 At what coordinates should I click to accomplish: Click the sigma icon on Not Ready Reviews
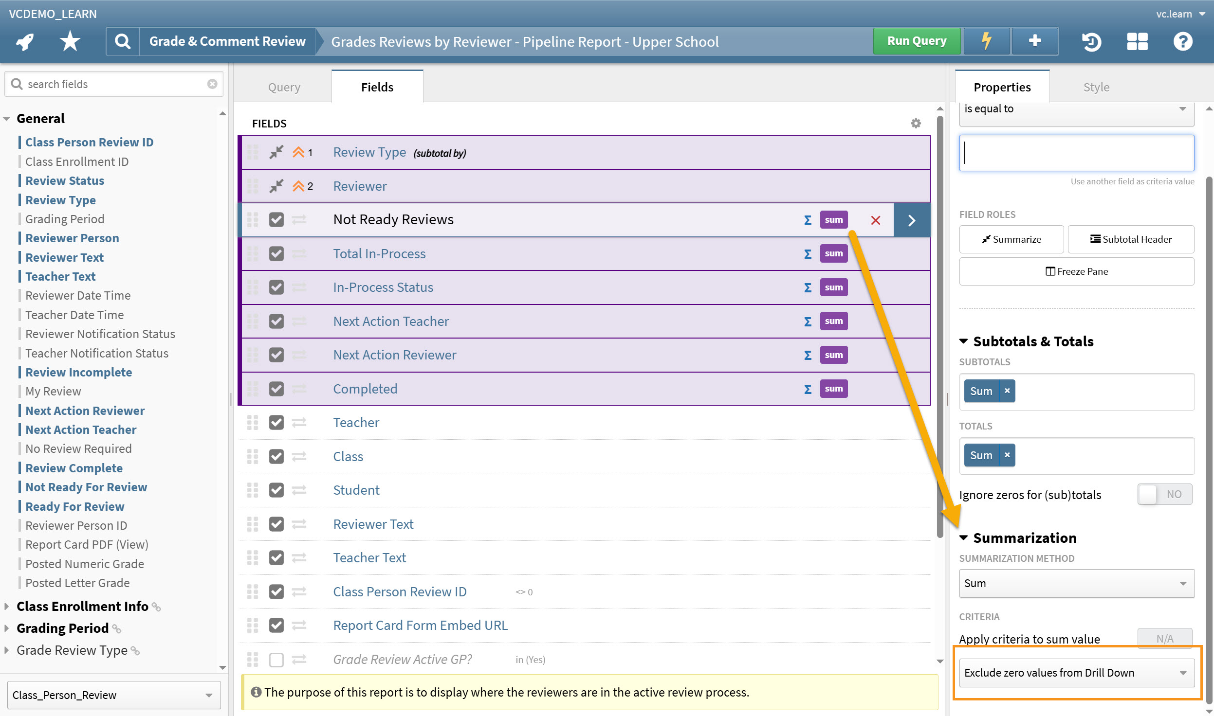(807, 220)
